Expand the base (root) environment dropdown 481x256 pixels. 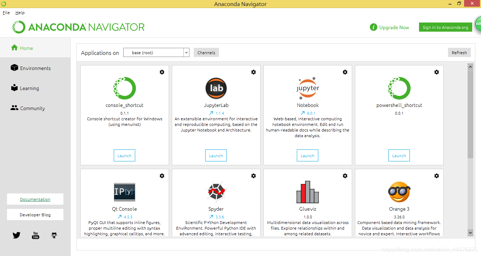click(x=186, y=53)
